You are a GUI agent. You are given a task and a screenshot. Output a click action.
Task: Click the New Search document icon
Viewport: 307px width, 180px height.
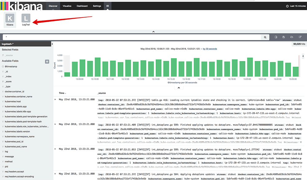276,37
